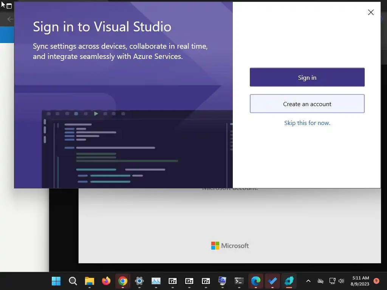Image resolution: width=387 pixels, height=290 pixels.
Task: Open the computer monitor icon in taskbar
Action: [x=222, y=281]
